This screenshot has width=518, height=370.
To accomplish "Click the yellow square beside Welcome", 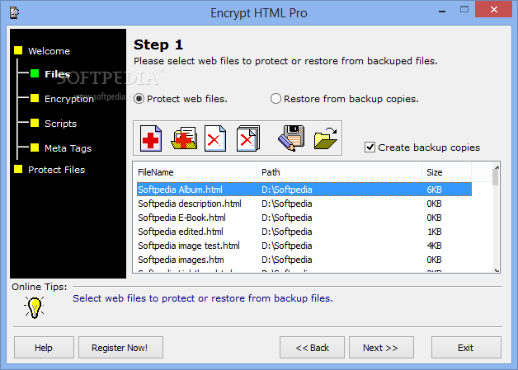I will pos(18,50).
